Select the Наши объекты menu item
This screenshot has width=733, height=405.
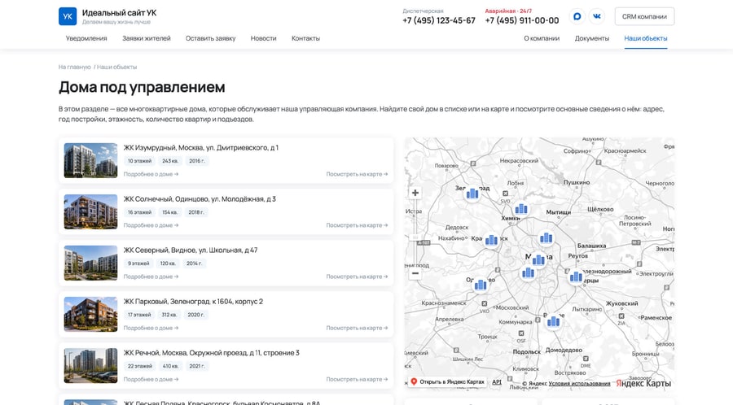point(646,38)
